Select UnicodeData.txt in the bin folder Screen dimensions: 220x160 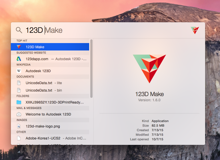point(50,90)
